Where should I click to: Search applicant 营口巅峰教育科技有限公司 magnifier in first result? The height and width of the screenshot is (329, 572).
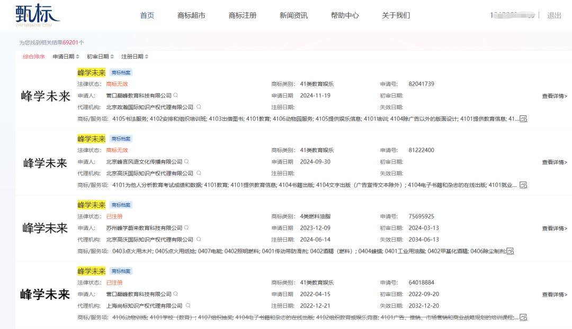pos(175,95)
